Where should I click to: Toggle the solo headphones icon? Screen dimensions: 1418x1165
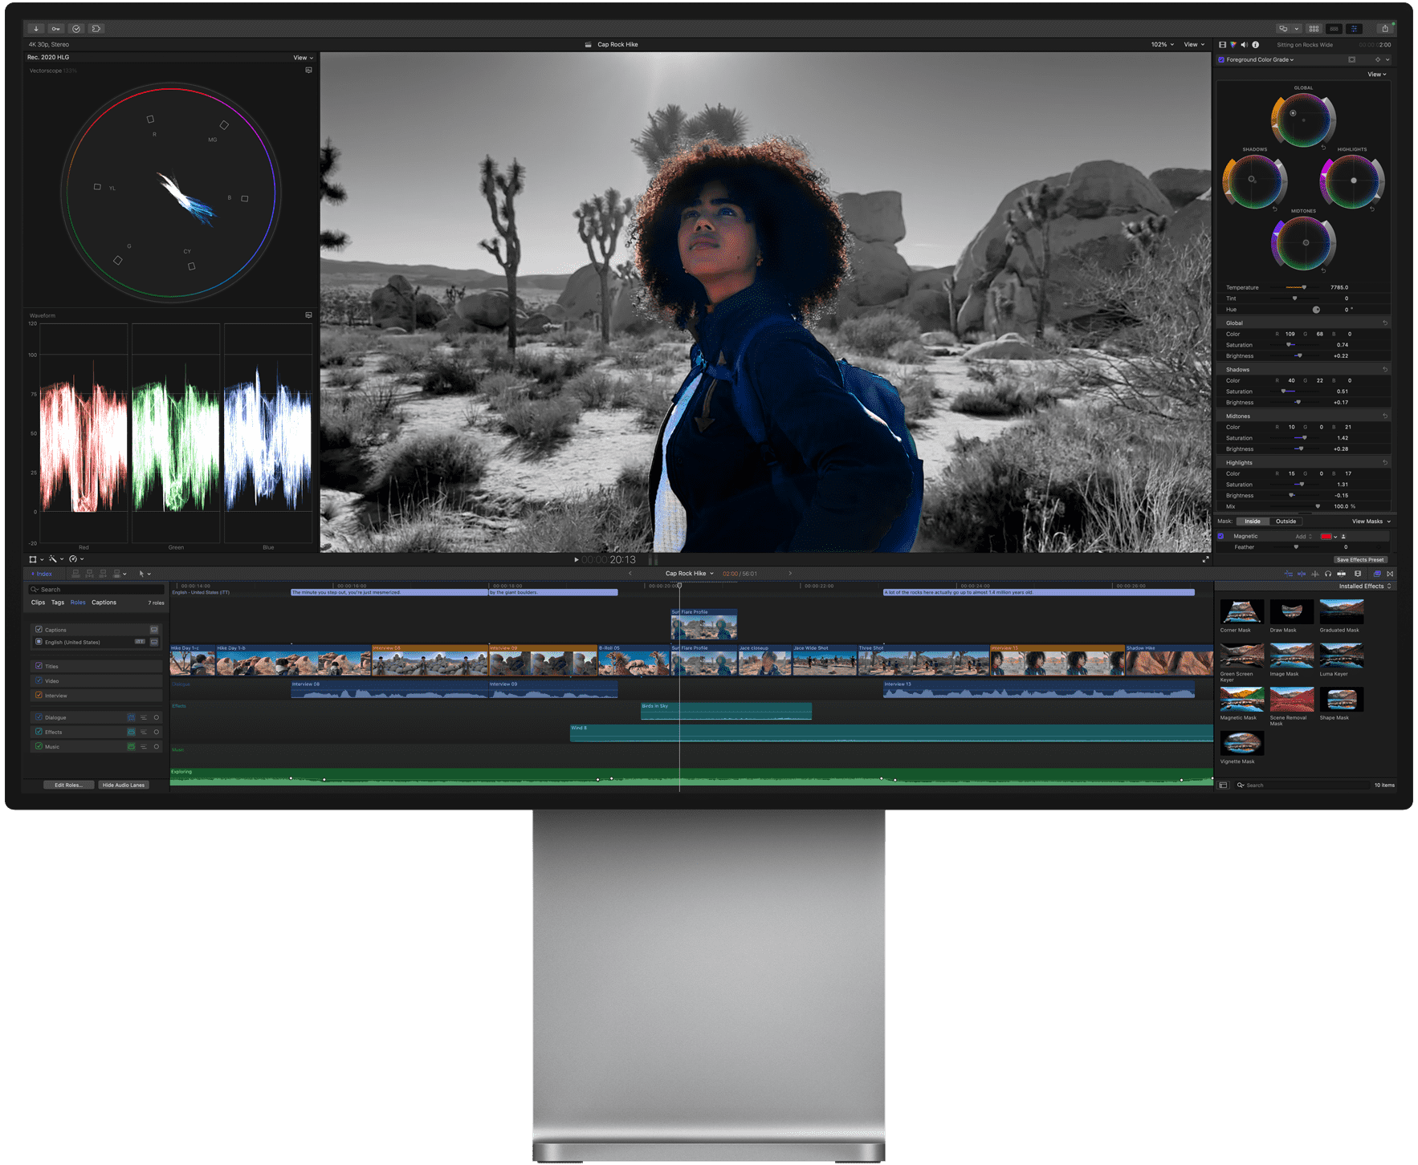tap(1327, 574)
